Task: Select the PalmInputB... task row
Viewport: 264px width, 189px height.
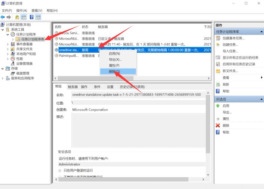Action: pyautogui.click(x=133, y=56)
